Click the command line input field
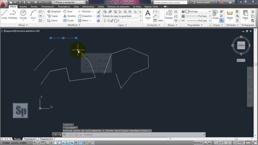 point(133,135)
